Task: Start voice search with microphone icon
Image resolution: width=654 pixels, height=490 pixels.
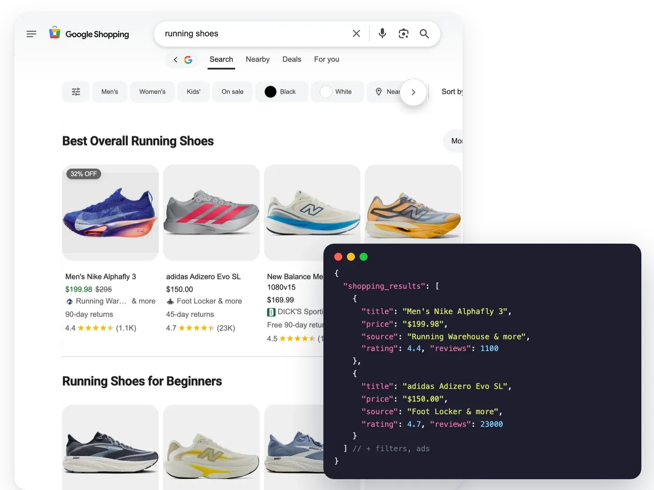Action: 382,33
